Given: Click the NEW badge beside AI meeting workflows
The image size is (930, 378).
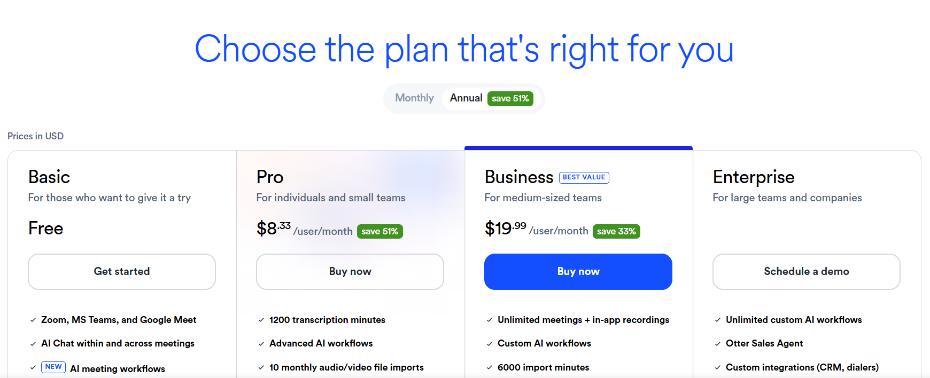Looking at the screenshot, I should point(53,367).
